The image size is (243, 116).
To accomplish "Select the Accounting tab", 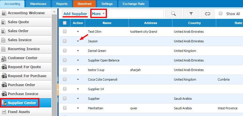I will [x=12, y=4].
